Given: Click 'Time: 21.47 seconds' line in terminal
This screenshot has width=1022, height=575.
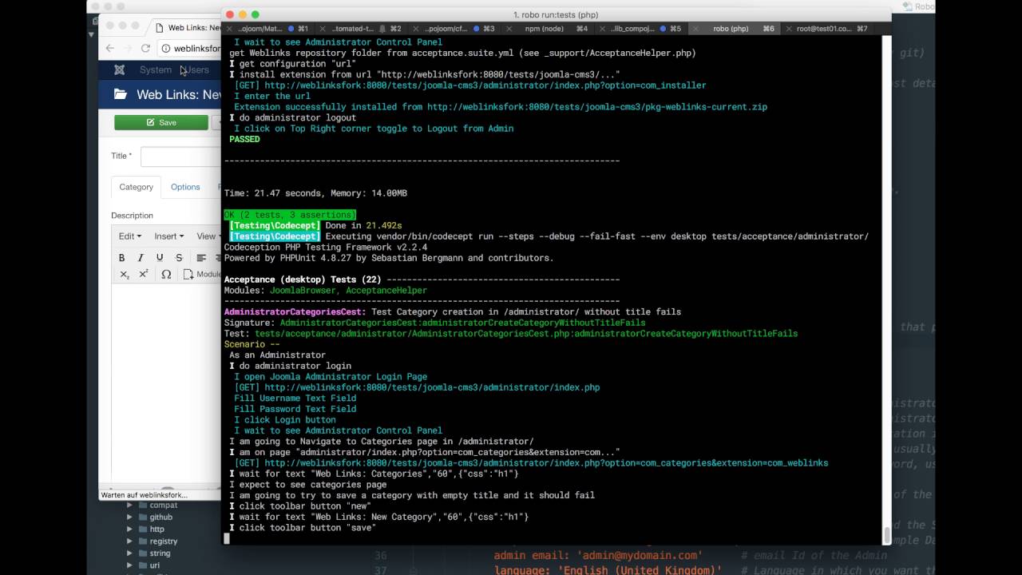Looking at the screenshot, I should click(315, 193).
